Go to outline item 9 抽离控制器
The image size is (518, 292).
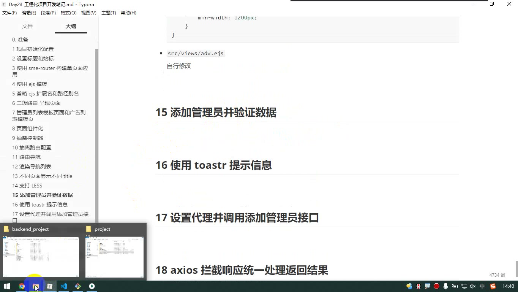point(28,138)
